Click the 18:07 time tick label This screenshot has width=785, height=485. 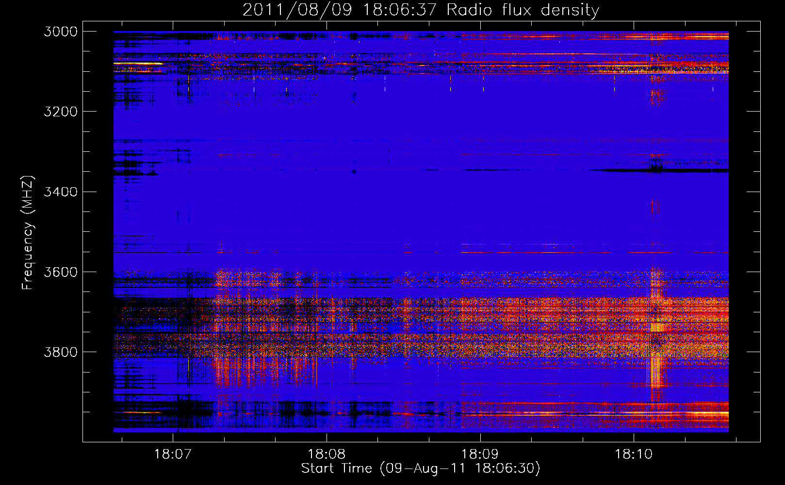[x=173, y=454]
